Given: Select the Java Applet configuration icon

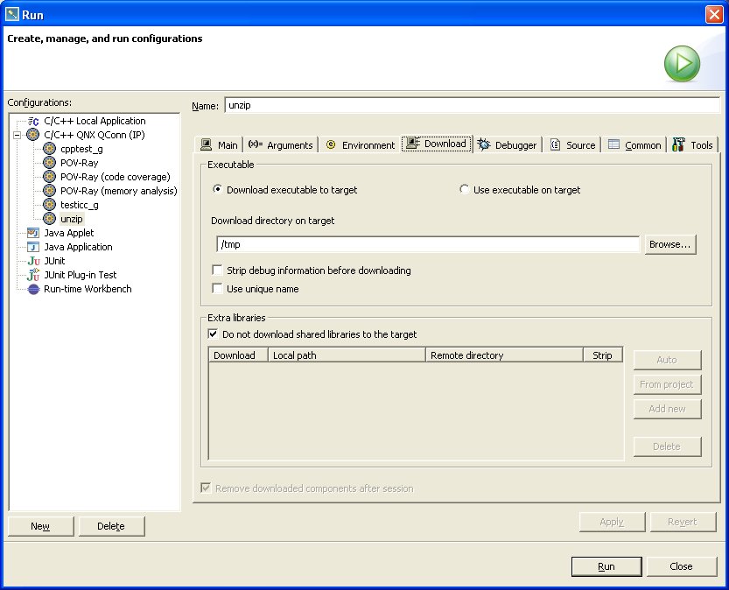Looking at the screenshot, I should point(33,233).
